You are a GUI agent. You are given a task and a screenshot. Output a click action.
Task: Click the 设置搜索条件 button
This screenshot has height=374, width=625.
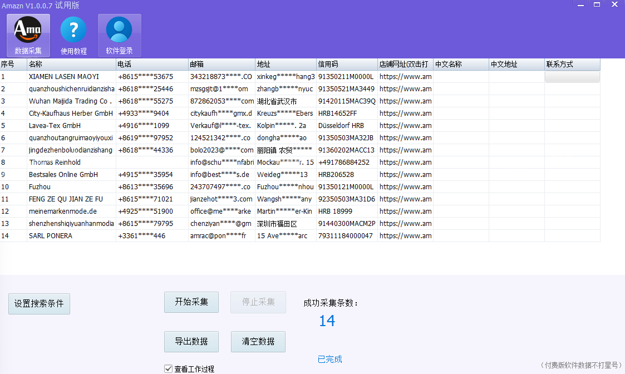pyautogui.click(x=39, y=304)
